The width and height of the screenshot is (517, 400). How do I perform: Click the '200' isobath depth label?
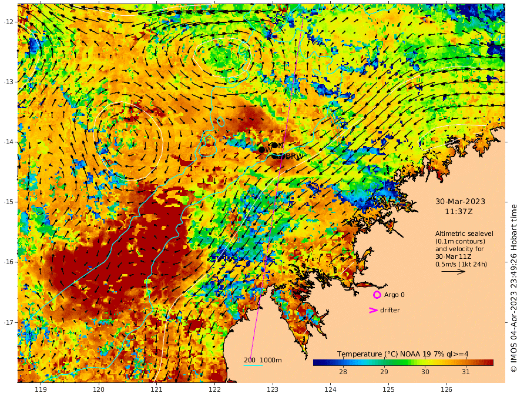250,360
